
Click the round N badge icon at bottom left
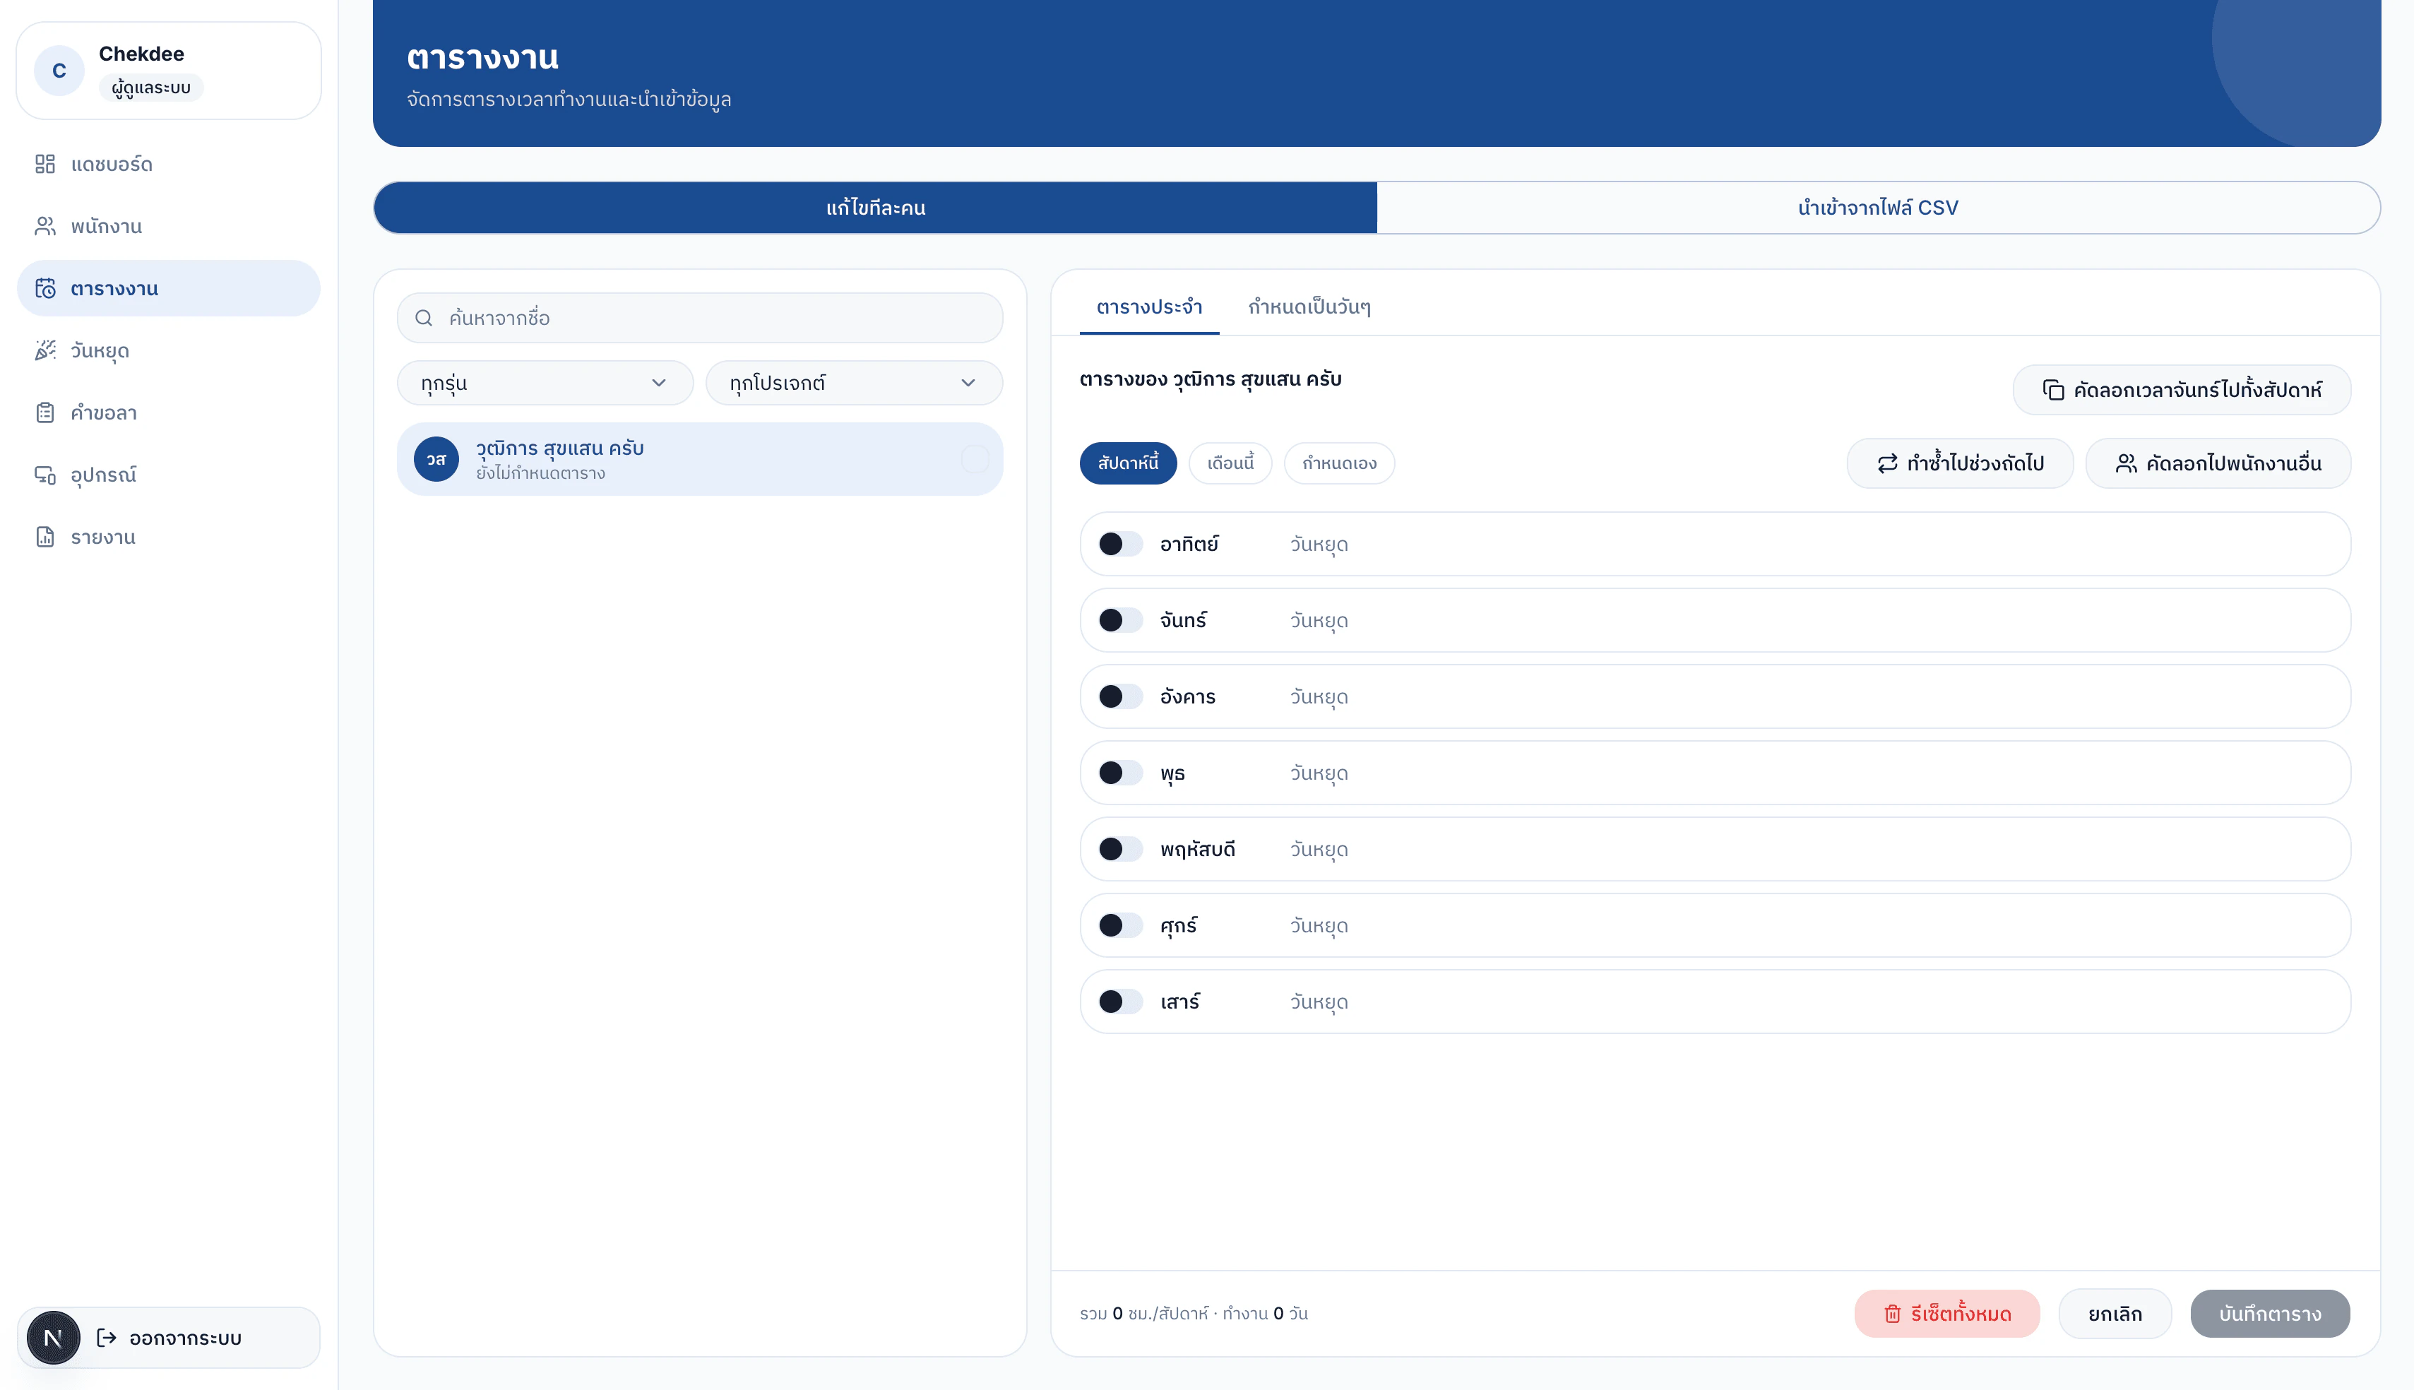tap(54, 1338)
